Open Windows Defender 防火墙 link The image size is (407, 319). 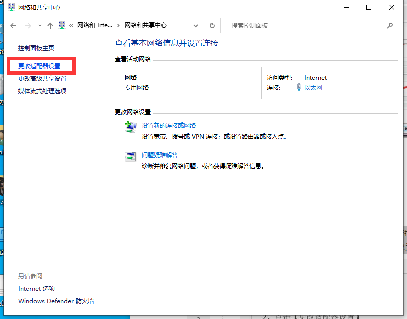pos(56,301)
